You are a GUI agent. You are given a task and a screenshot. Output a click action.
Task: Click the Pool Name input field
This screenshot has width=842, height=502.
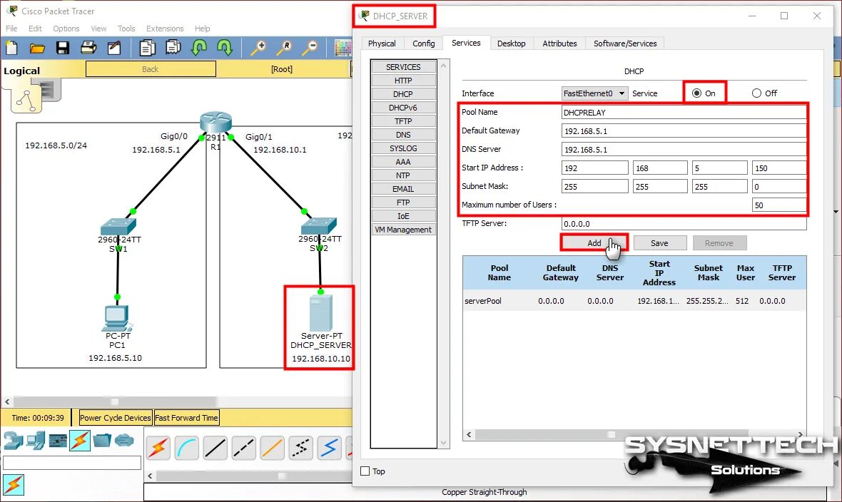[684, 112]
